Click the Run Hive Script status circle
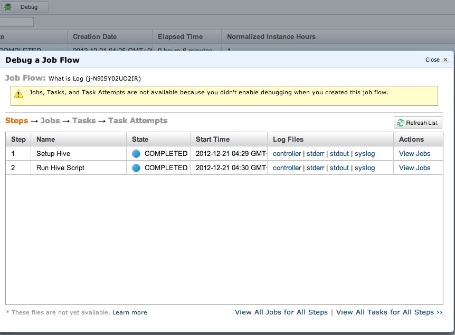Viewport: 455px width, 335px height. (137, 168)
